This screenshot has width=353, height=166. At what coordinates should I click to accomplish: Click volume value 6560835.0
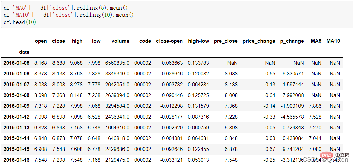pos(117,63)
